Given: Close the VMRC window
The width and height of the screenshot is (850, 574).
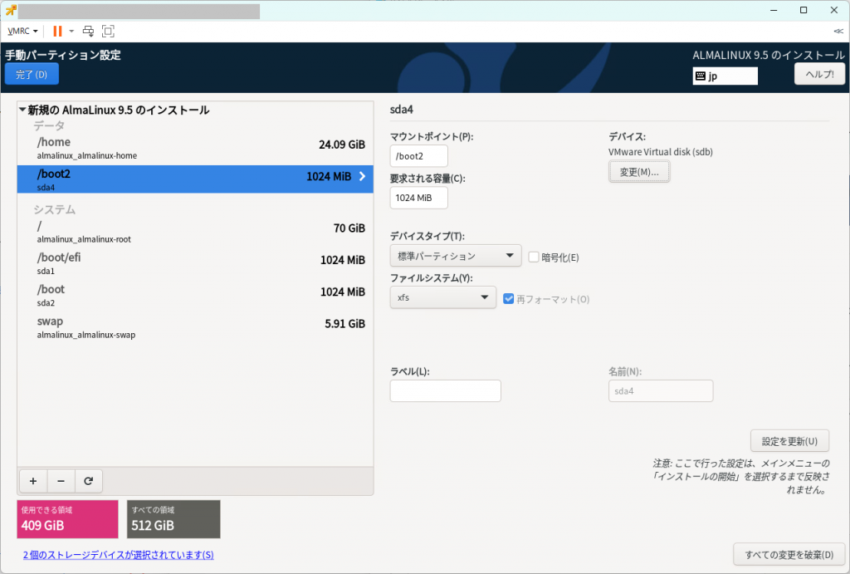Looking at the screenshot, I should 833,10.
